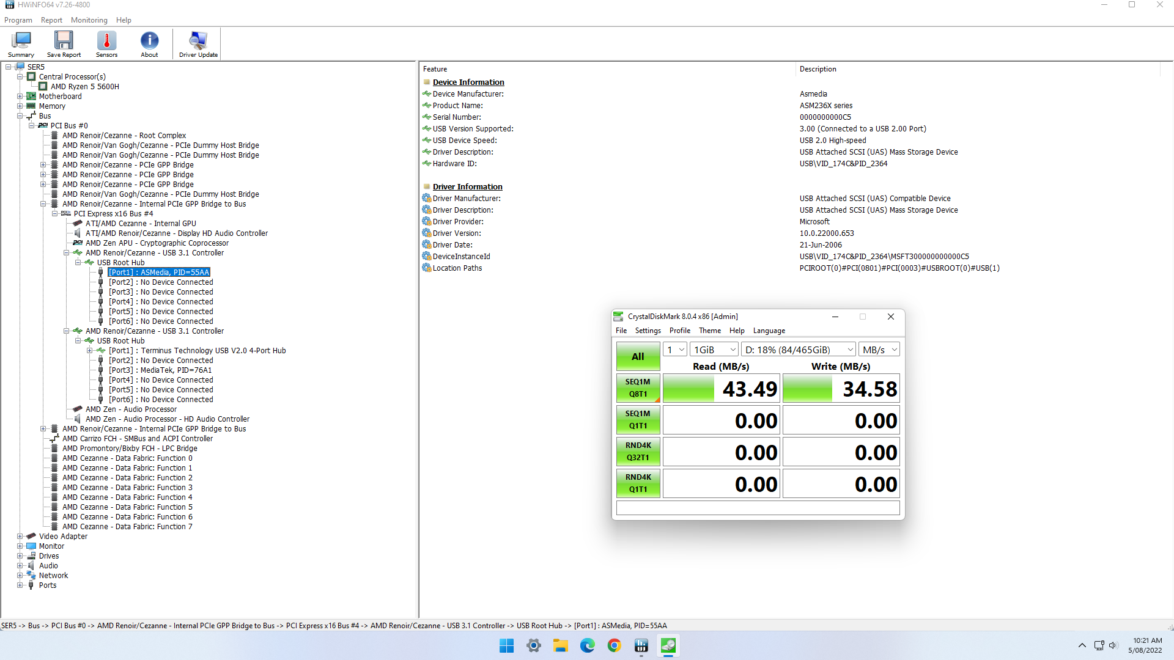The image size is (1174, 660).
Task: Click the Device Information section heading
Action: pyautogui.click(x=468, y=82)
